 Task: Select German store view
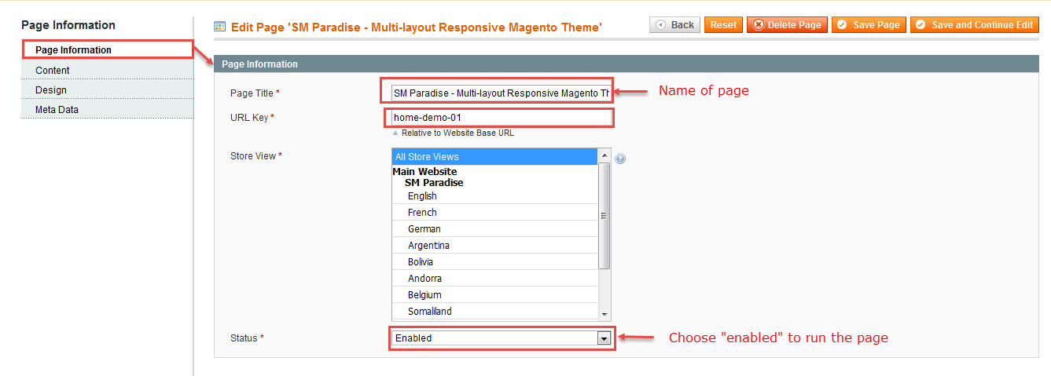(494, 229)
